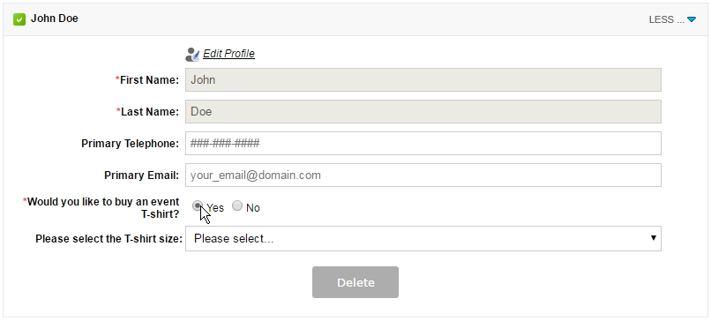The width and height of the screenshot is (711, 321).
Task: Click the "Please select the T-shirt size" label
Action: 109,238
